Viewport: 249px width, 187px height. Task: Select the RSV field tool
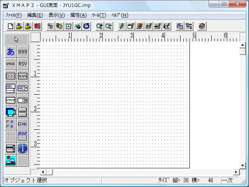23,64
